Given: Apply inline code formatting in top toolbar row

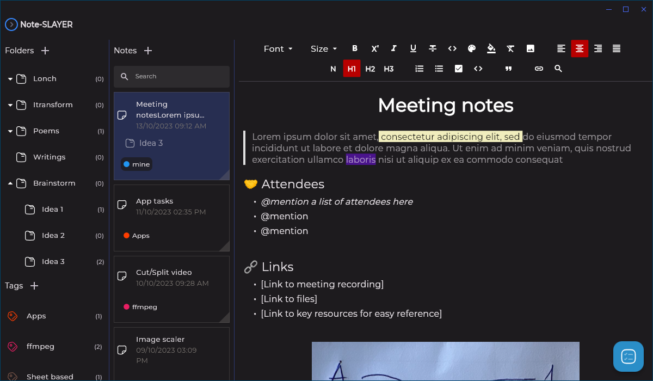Looking at the screenshot, I should (452, 48).
